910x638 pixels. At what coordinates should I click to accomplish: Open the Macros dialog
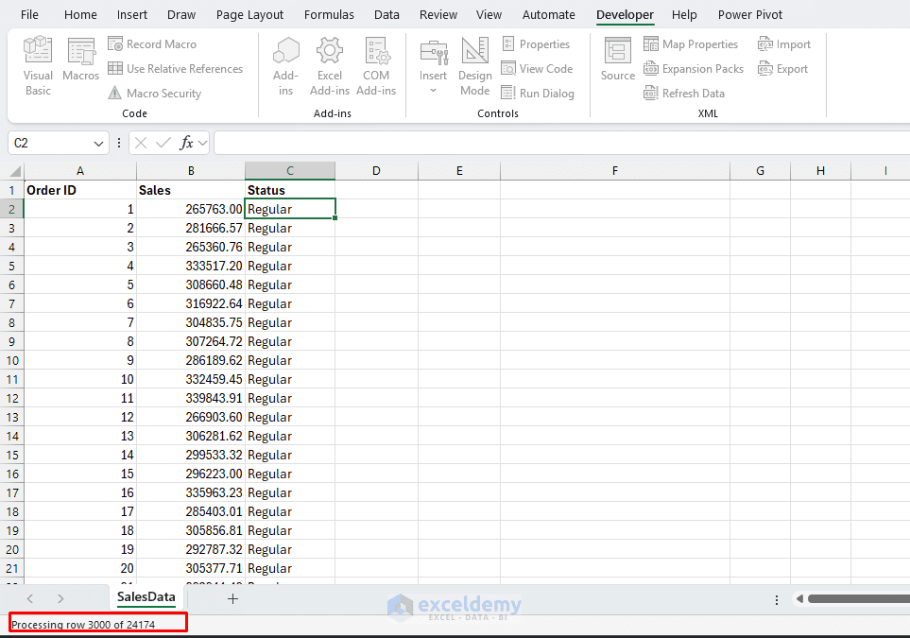pos(80,60)
